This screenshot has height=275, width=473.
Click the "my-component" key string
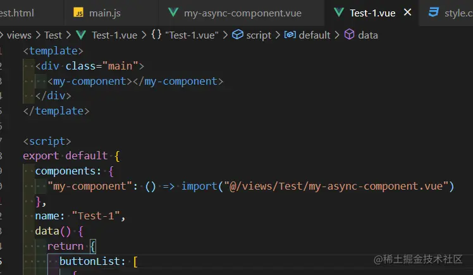click(x=90, y=186)
